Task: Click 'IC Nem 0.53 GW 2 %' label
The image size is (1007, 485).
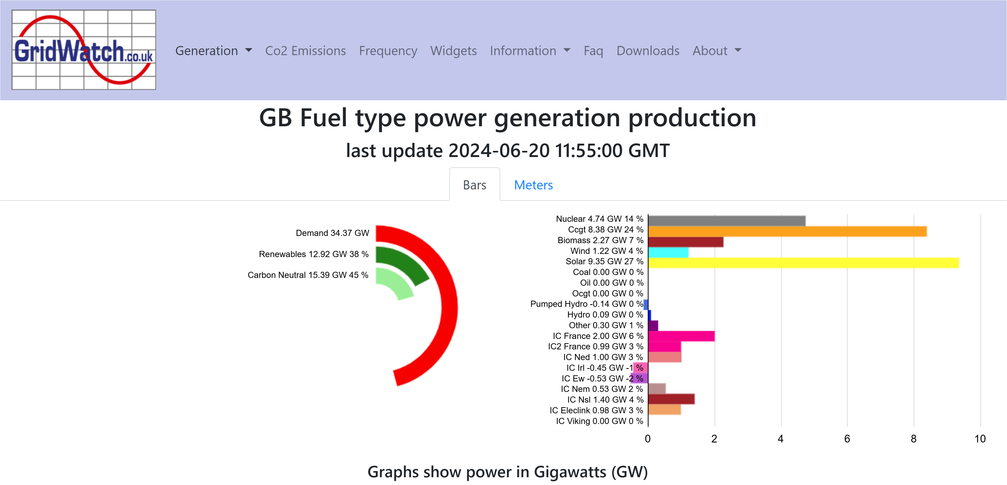Action: (602, 389)
